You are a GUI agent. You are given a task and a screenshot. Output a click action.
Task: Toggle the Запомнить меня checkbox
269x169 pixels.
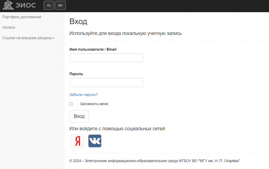click(x=71, y=104)
